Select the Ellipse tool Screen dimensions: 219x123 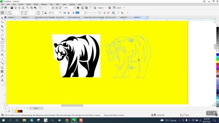2,46
